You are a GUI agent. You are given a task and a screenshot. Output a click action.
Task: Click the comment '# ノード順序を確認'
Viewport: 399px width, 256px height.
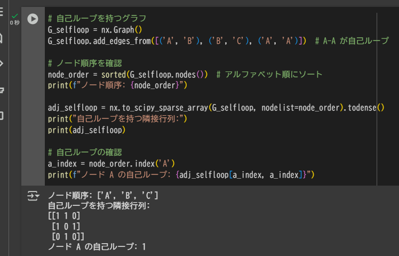click(x=85, y=63)
